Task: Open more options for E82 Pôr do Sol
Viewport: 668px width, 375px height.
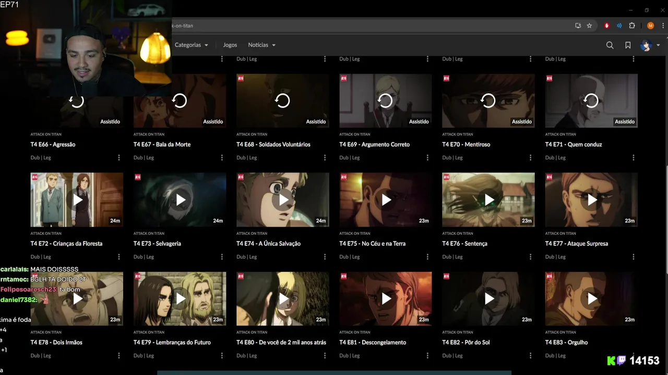Action: point(530,356)
